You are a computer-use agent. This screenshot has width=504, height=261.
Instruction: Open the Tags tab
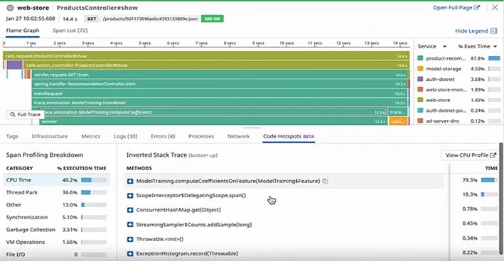coord(12,136)
